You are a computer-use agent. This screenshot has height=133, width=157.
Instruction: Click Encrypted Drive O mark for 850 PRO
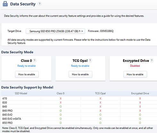click(140, 123)
